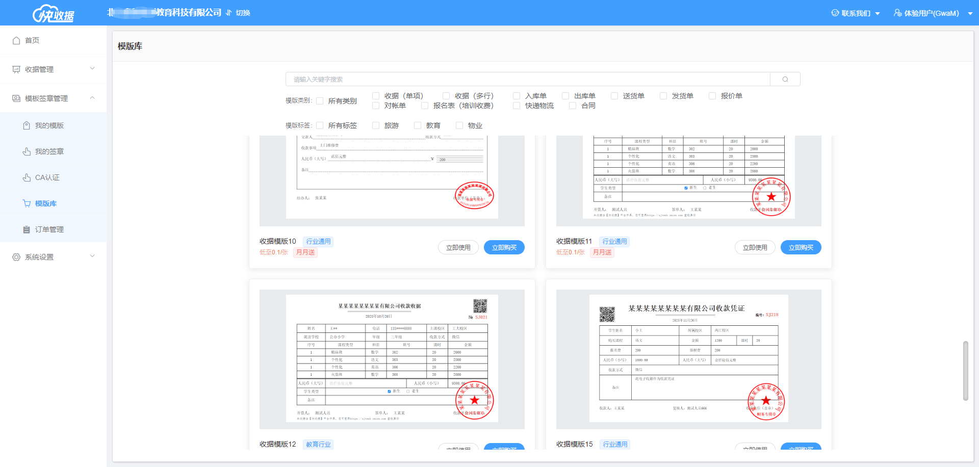The image size is (979, 467).
Task: Open the 体验用户 account dropdown
Action: click(x=933, y=13)
